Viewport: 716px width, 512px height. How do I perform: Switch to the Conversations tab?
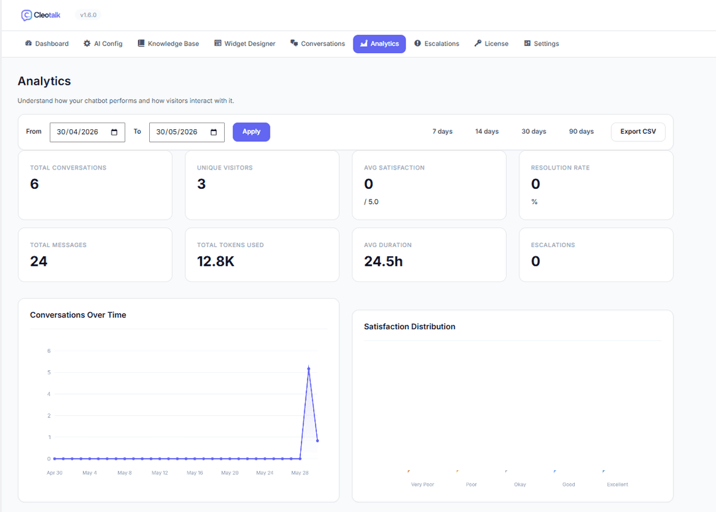pos(318,44)
